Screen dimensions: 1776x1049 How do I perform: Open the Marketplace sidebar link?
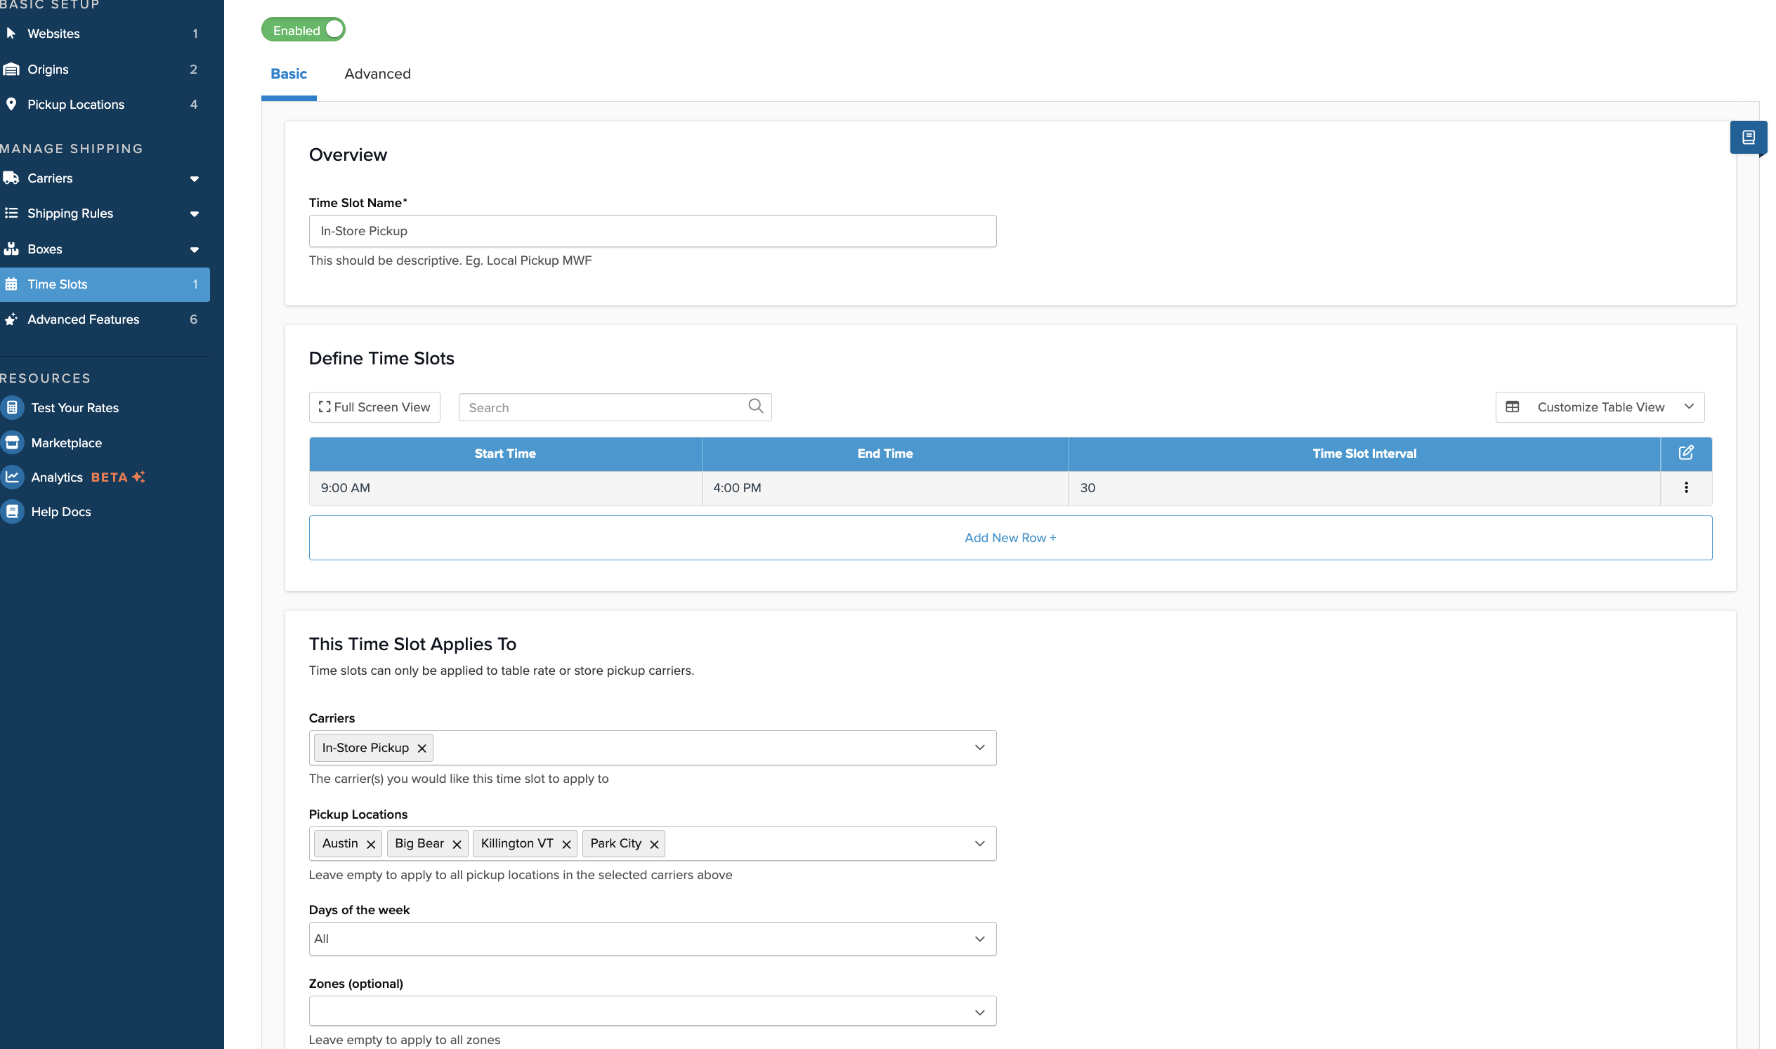coord(67,443)
